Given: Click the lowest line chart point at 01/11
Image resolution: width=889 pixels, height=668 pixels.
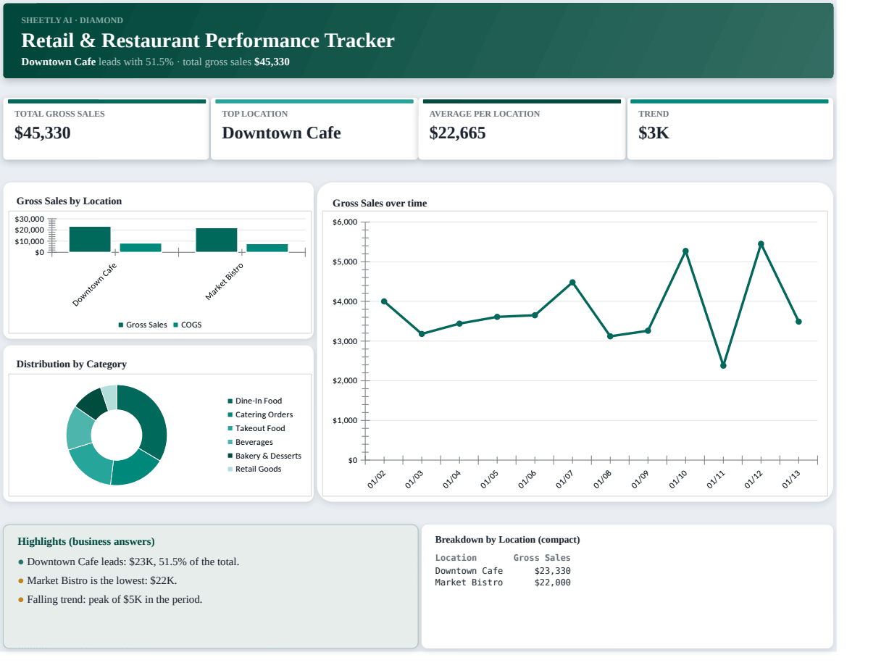Looking at the screenshot, I should coord(723,365).
